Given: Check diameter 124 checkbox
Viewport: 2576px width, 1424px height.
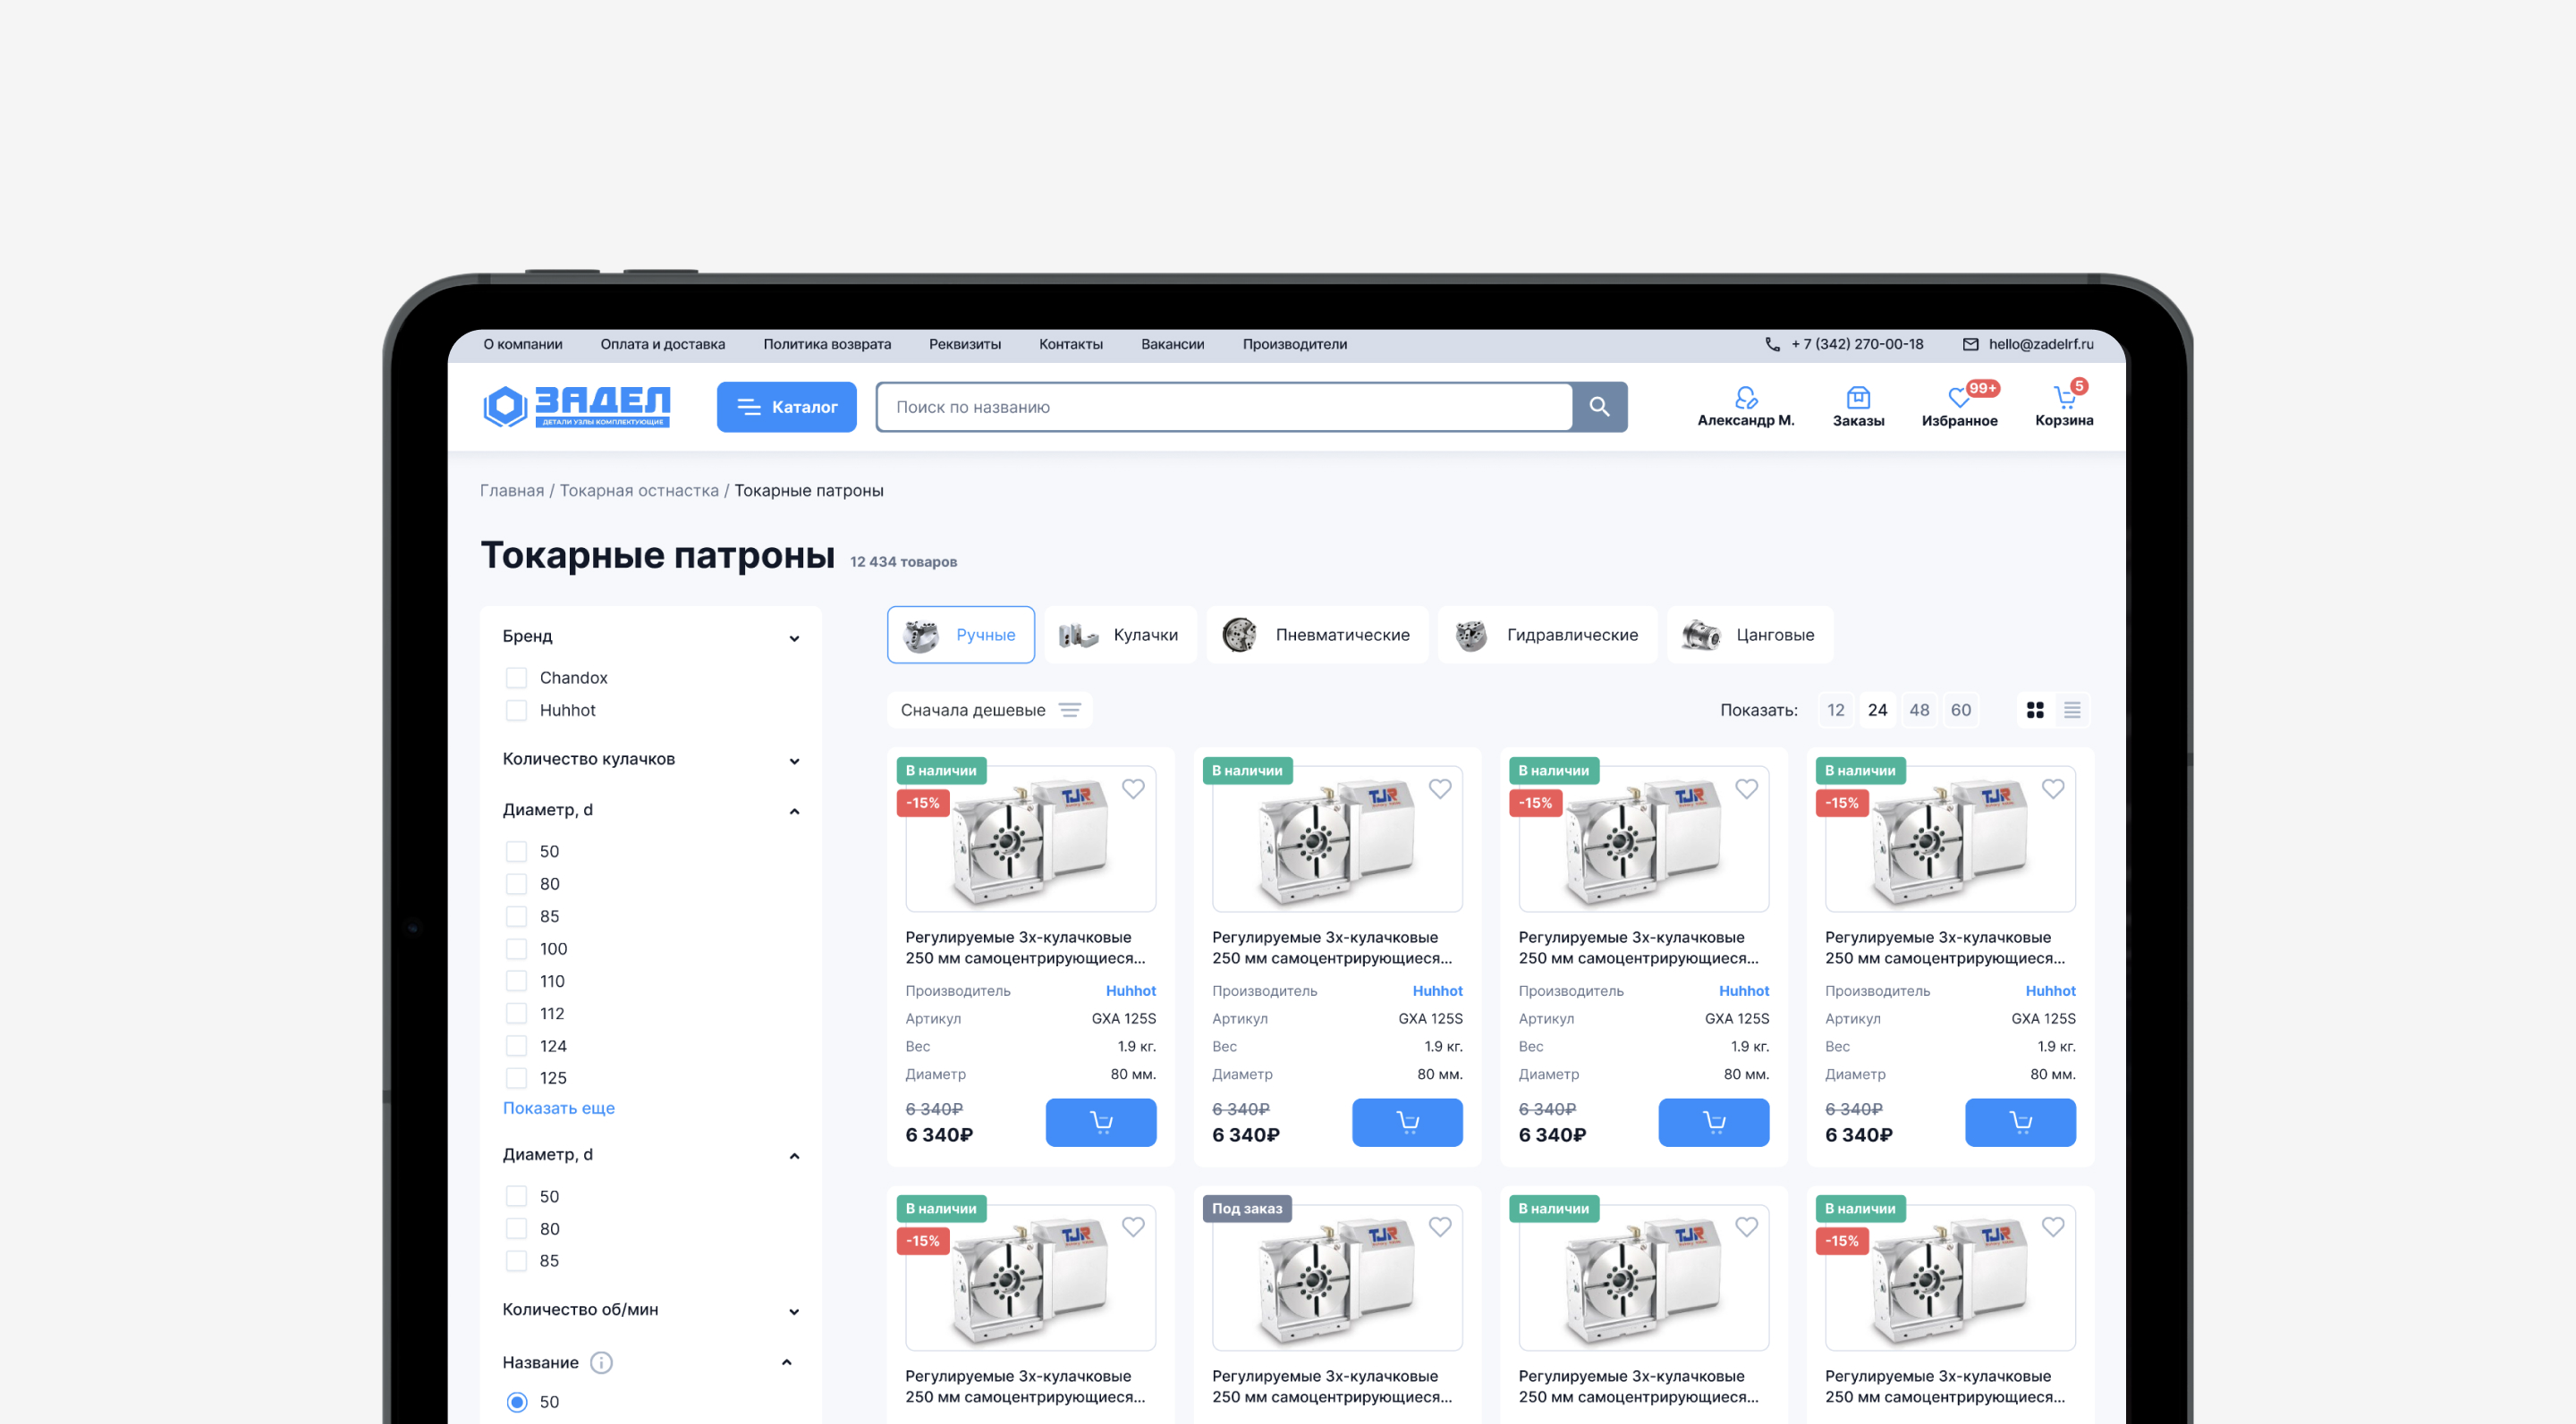Looking at the screenshot, I should click(516, 1045).
